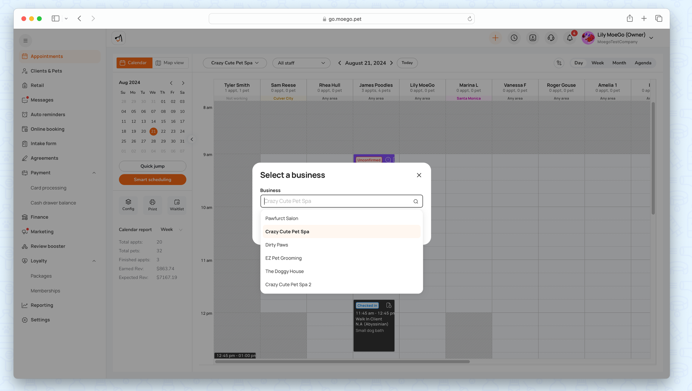692x391 pixels.
Task: Click the horizontal calendar scrollbar
Action: coord(342,362)
